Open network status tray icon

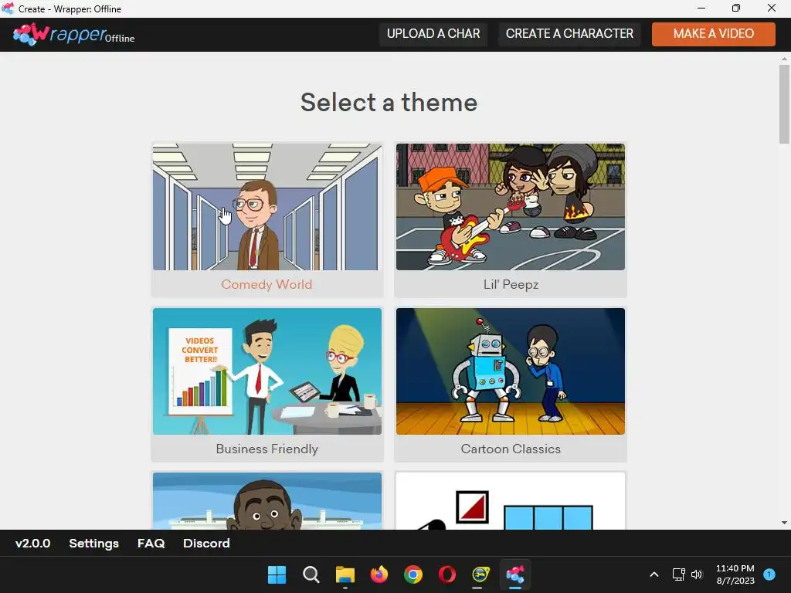pos(678,574)
